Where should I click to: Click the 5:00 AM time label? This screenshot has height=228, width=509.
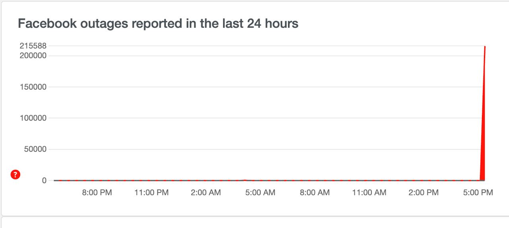pos(260,193)
